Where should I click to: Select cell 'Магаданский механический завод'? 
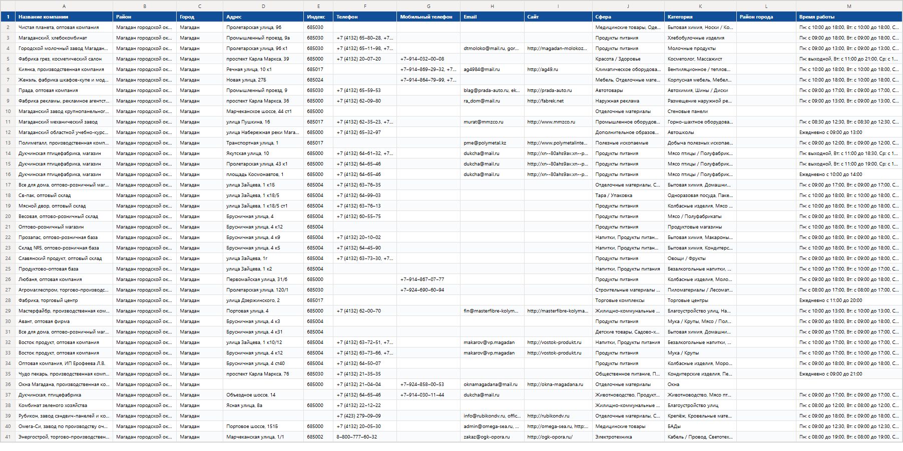click(64, 122)
